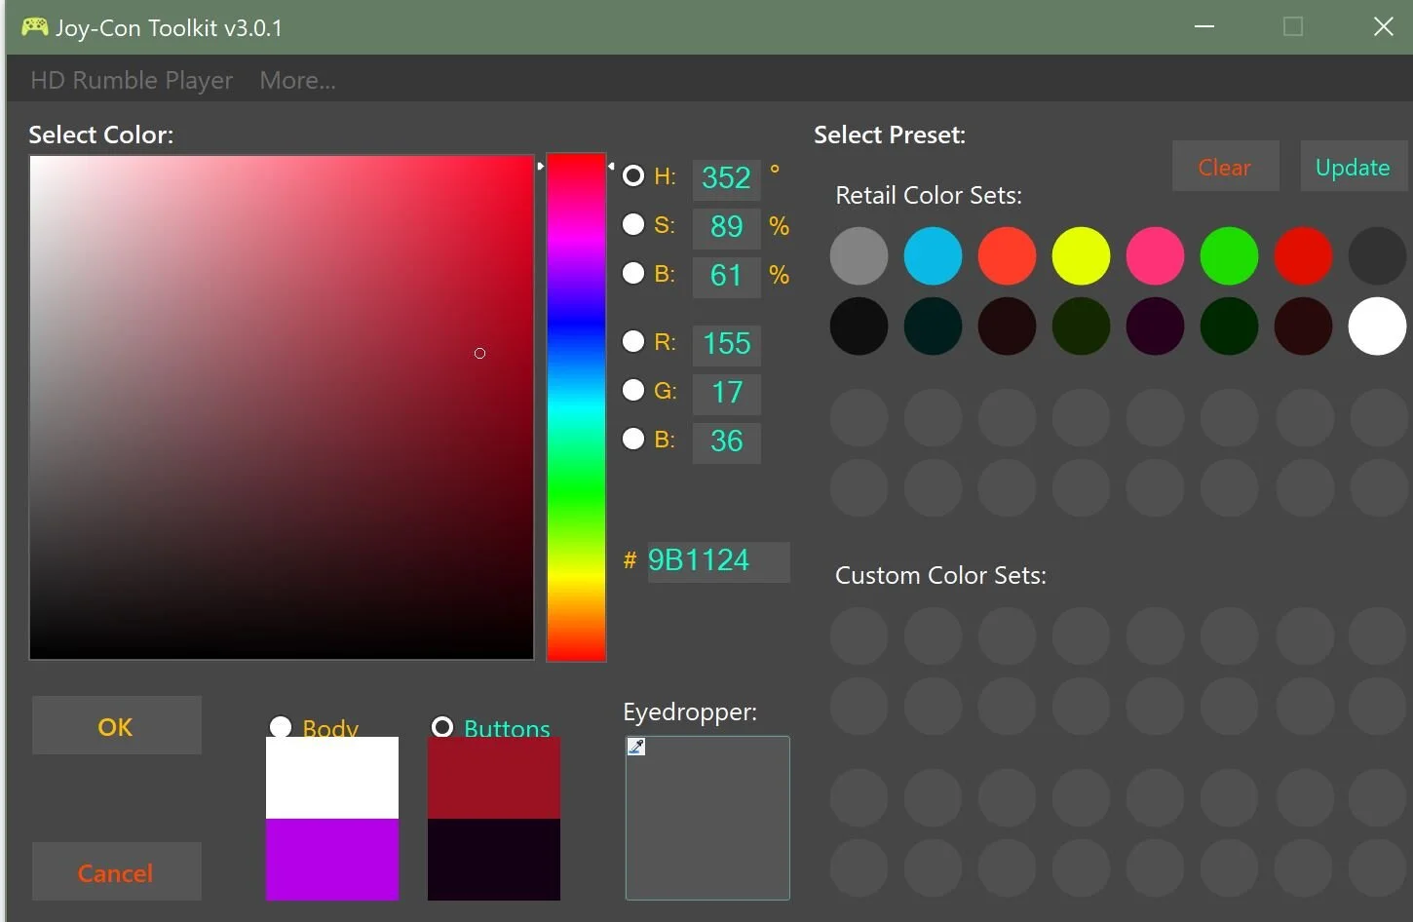
Task: Pick the white retail preset swatch
Action: coord(1377,326)
